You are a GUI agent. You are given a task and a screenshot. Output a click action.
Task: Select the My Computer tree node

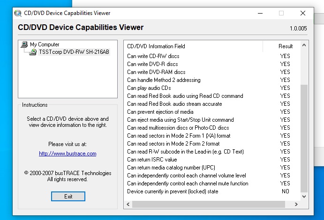point(45,44)
